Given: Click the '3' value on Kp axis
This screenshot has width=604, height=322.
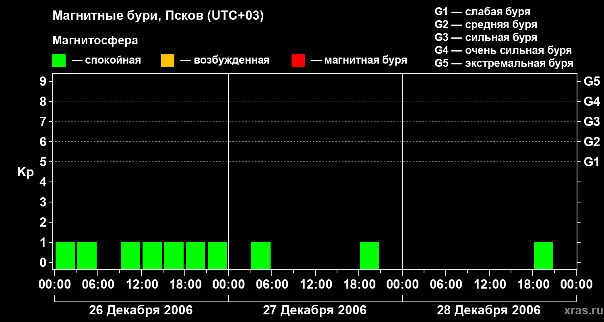Looking at the screenshot, I should [x=44, y=202].
